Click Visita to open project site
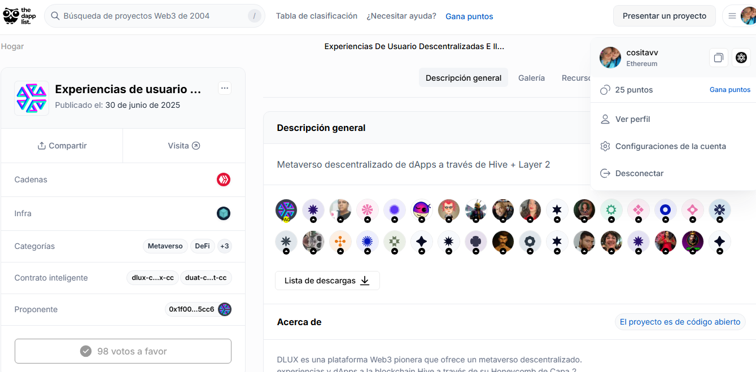Screen dimensions: 756x372 pos(184,146)
